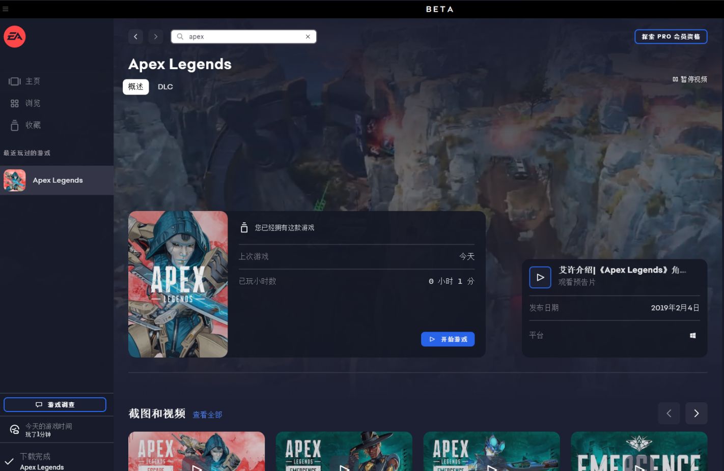
Task: Click the 探索 PRO 会员资格 button
Action: pyautogui.click(x=671, y=37)
